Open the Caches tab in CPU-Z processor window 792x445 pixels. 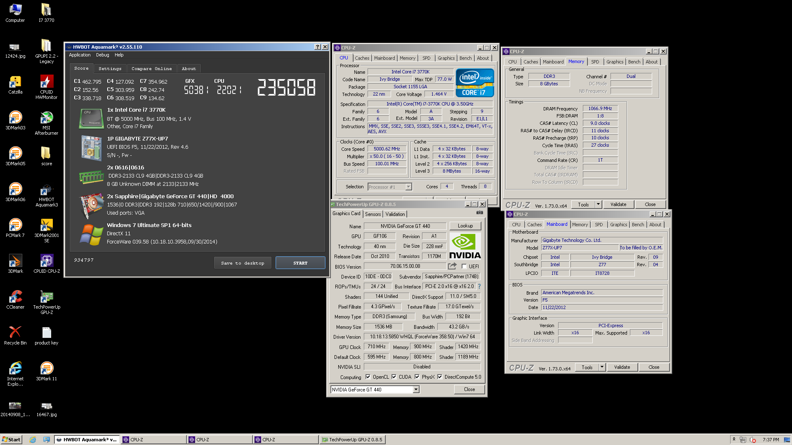pos(362,58)
